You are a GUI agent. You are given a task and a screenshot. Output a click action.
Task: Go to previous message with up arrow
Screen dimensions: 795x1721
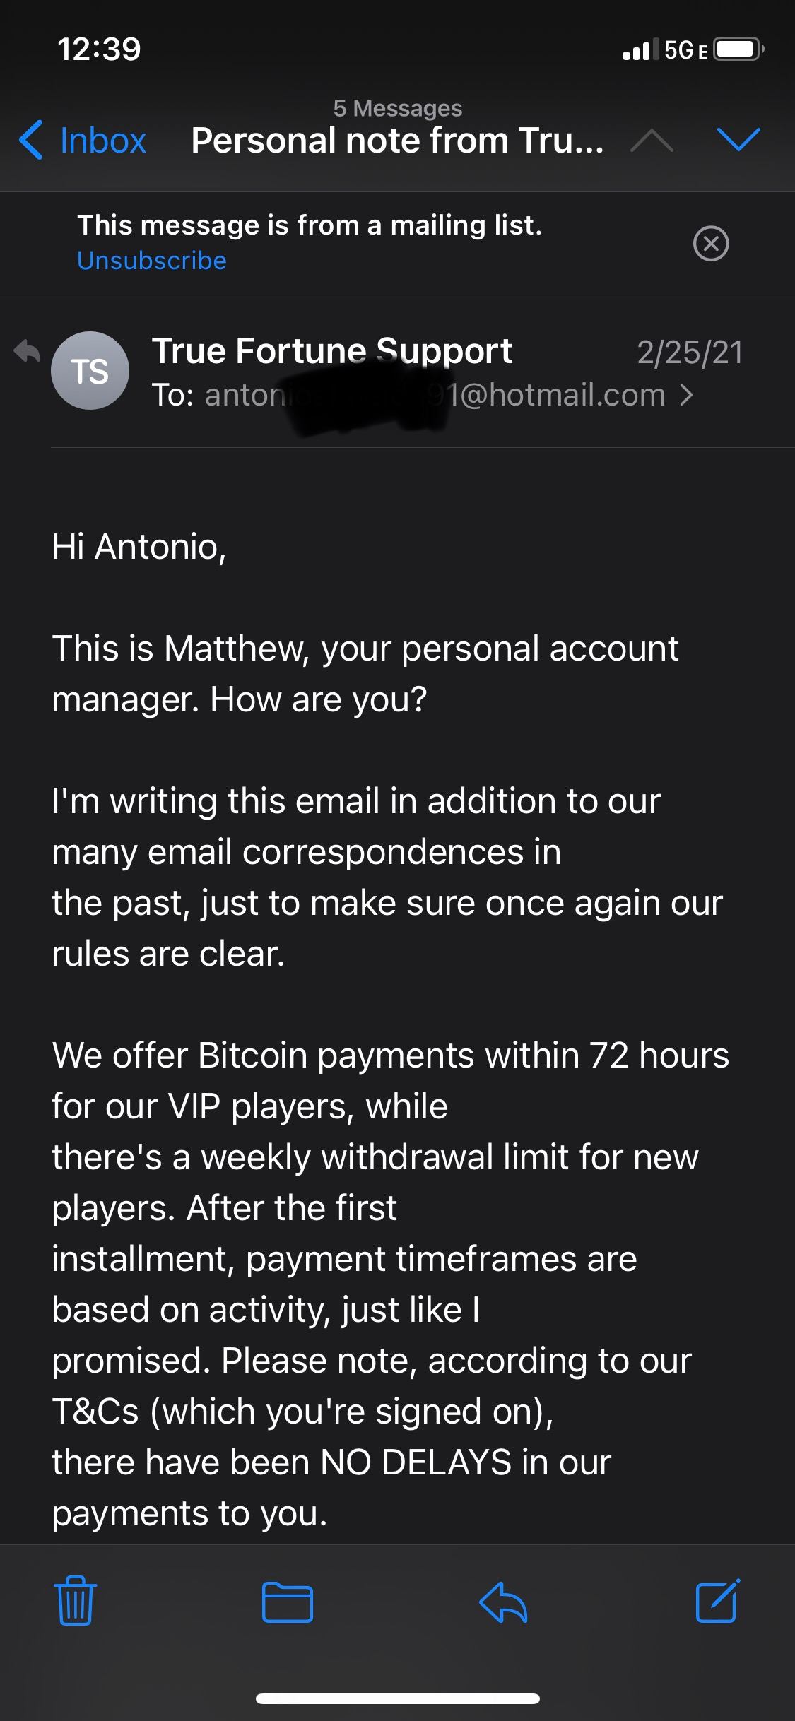click(x=651, y=141)
